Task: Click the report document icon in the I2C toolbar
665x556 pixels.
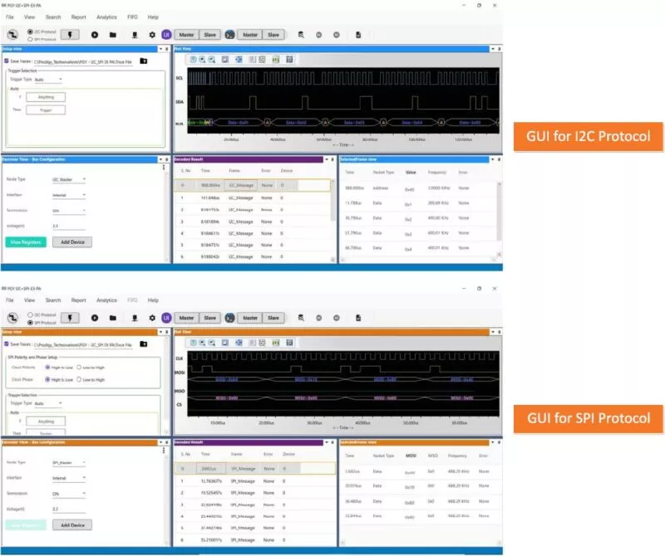Action: coord(358,35)
